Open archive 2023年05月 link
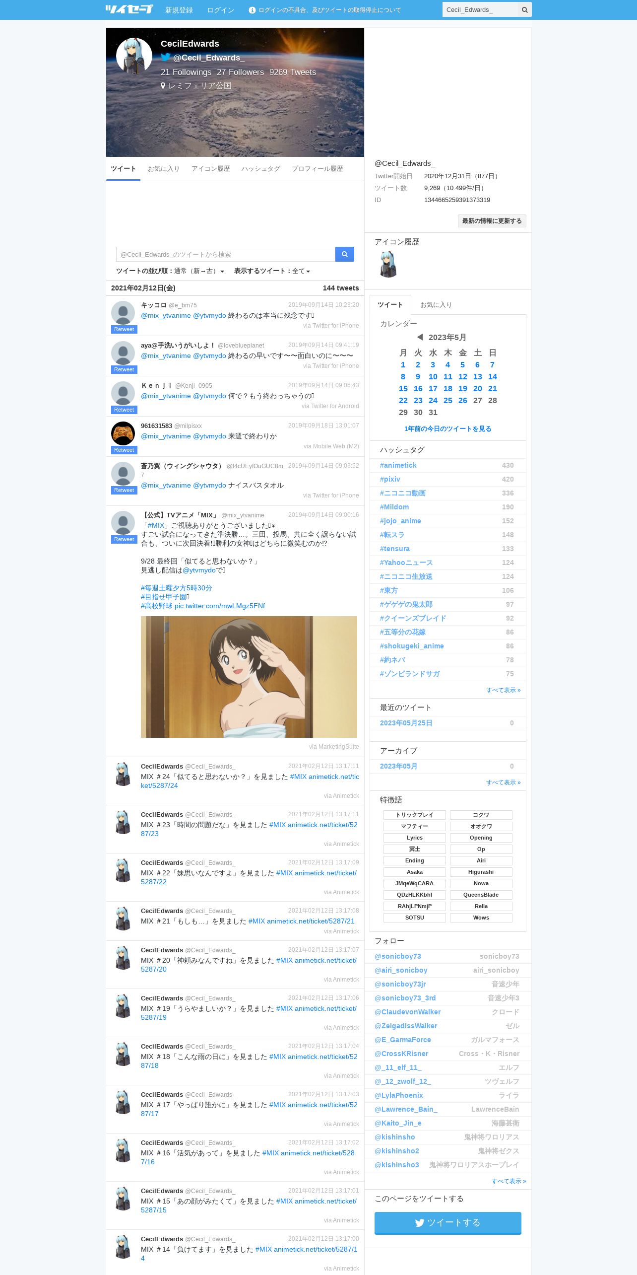Screen dimensions: 637x1275 click(398, 766)
